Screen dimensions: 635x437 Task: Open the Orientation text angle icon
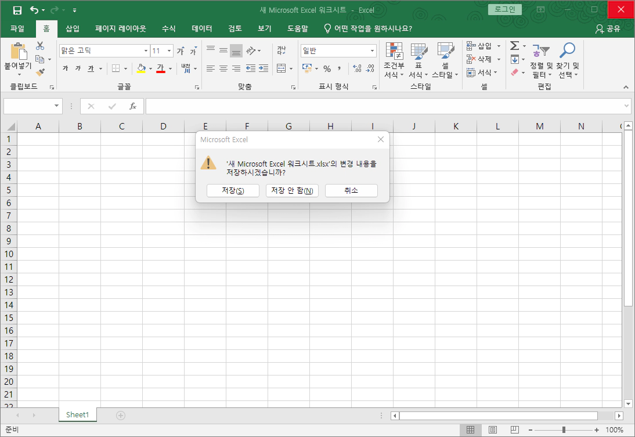(x=251, y=50)
